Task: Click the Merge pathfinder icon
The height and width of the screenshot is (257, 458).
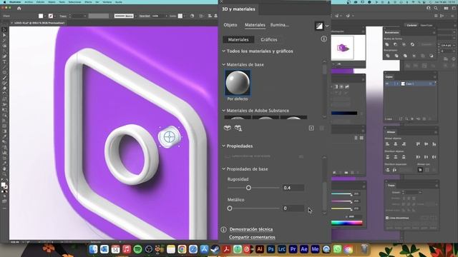Action: tap(405, 56)
